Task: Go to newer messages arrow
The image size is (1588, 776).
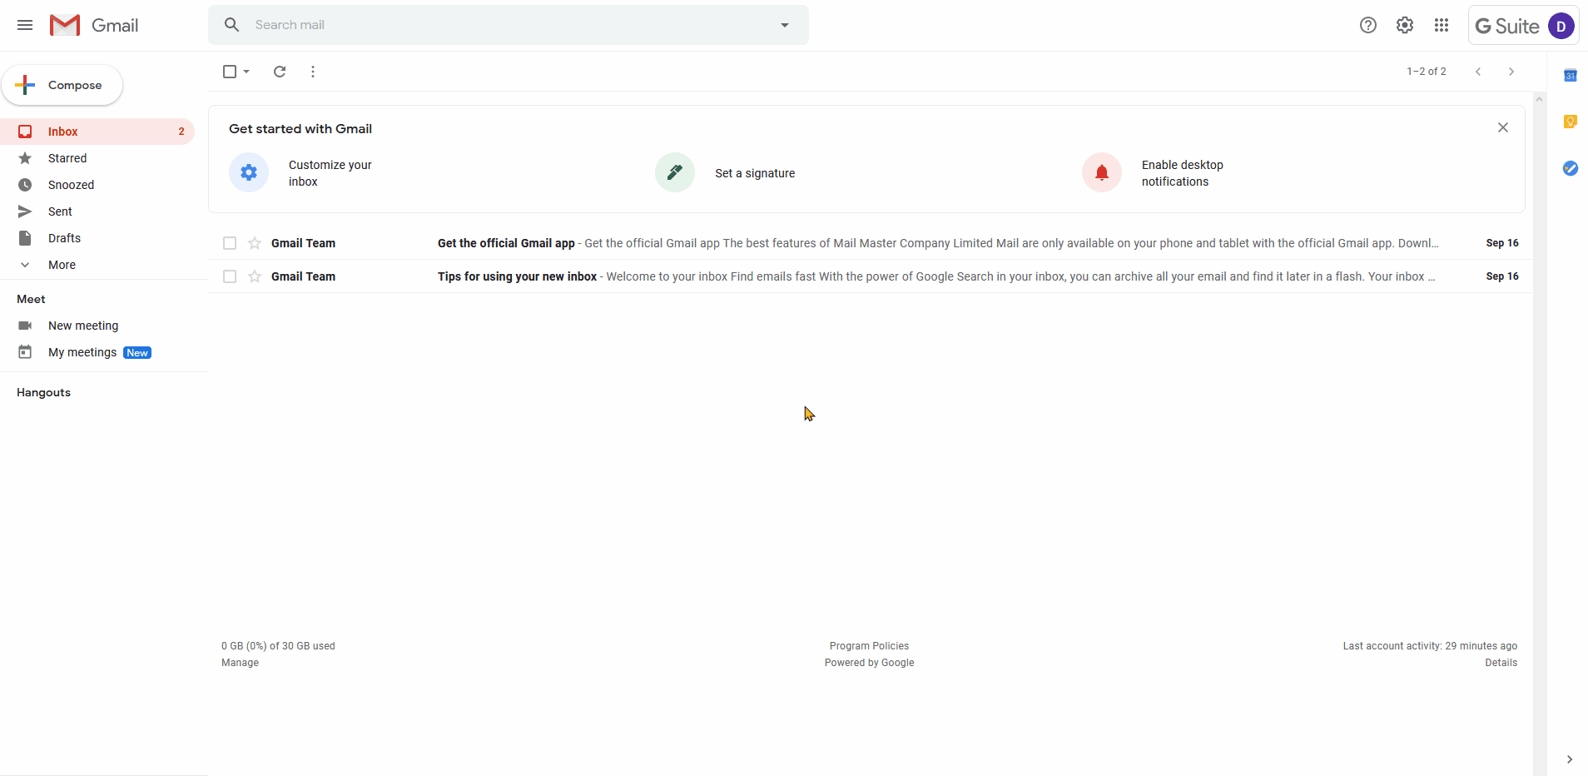Action: tap(1478, 72)
